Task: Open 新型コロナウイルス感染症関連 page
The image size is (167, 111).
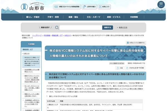Action: [x=67, y=7]
